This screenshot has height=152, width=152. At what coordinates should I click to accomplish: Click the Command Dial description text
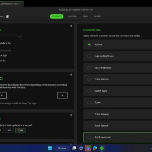(x=111, y=36)
